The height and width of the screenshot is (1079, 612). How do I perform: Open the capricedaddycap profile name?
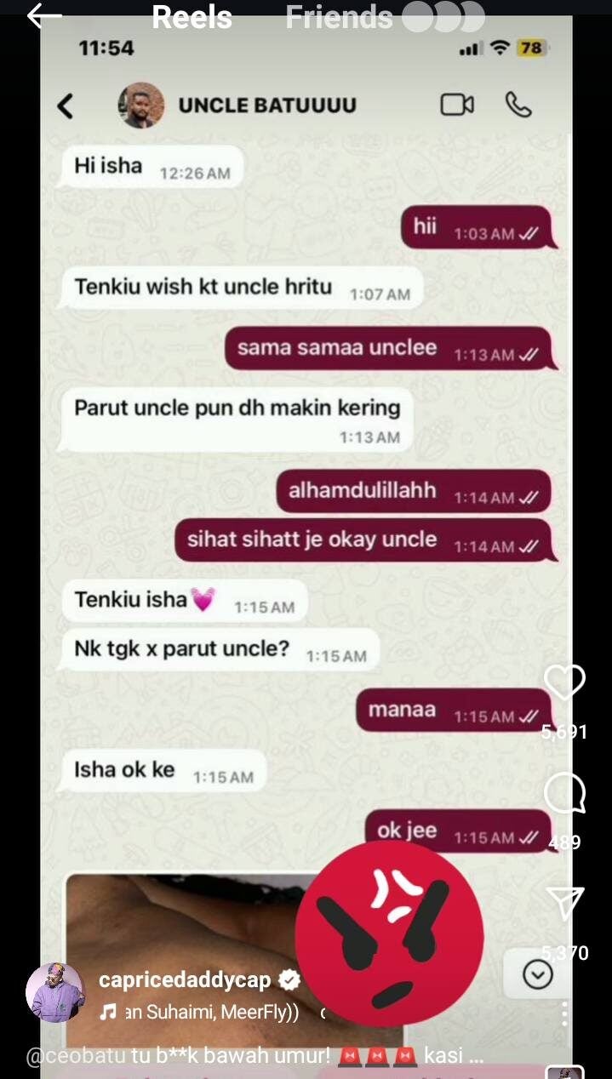[x=185, y=980]
